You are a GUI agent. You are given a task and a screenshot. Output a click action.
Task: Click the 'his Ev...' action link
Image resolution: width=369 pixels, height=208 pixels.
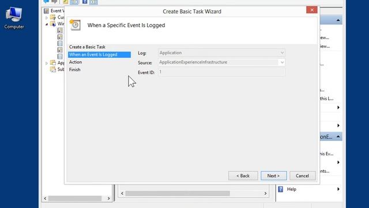click(x=327, y=154)
